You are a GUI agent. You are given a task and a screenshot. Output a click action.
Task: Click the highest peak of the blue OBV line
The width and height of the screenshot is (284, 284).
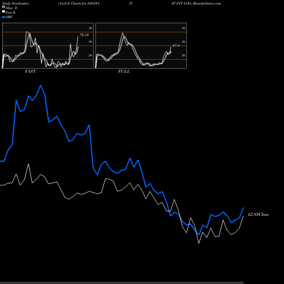(41, 86)
